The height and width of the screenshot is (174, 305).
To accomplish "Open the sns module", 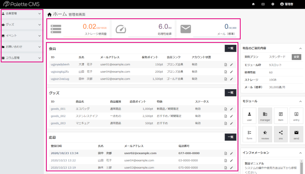I will coord(281,134).
